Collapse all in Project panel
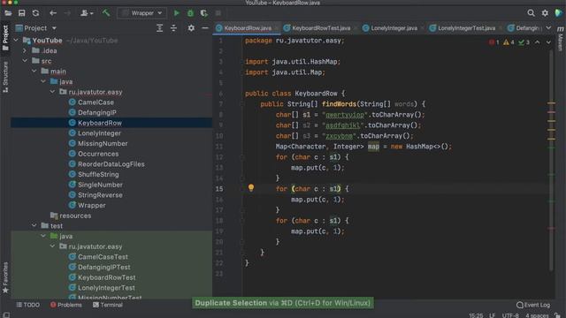This screenshot has width=566, height=318. (x=173, y=28)
